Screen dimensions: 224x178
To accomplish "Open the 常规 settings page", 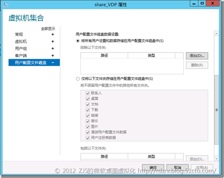I will (19, 34).
